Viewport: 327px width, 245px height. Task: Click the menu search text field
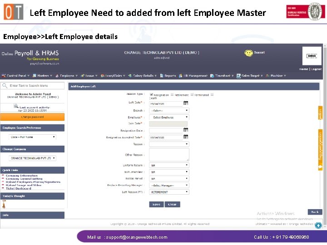(32, 86)
